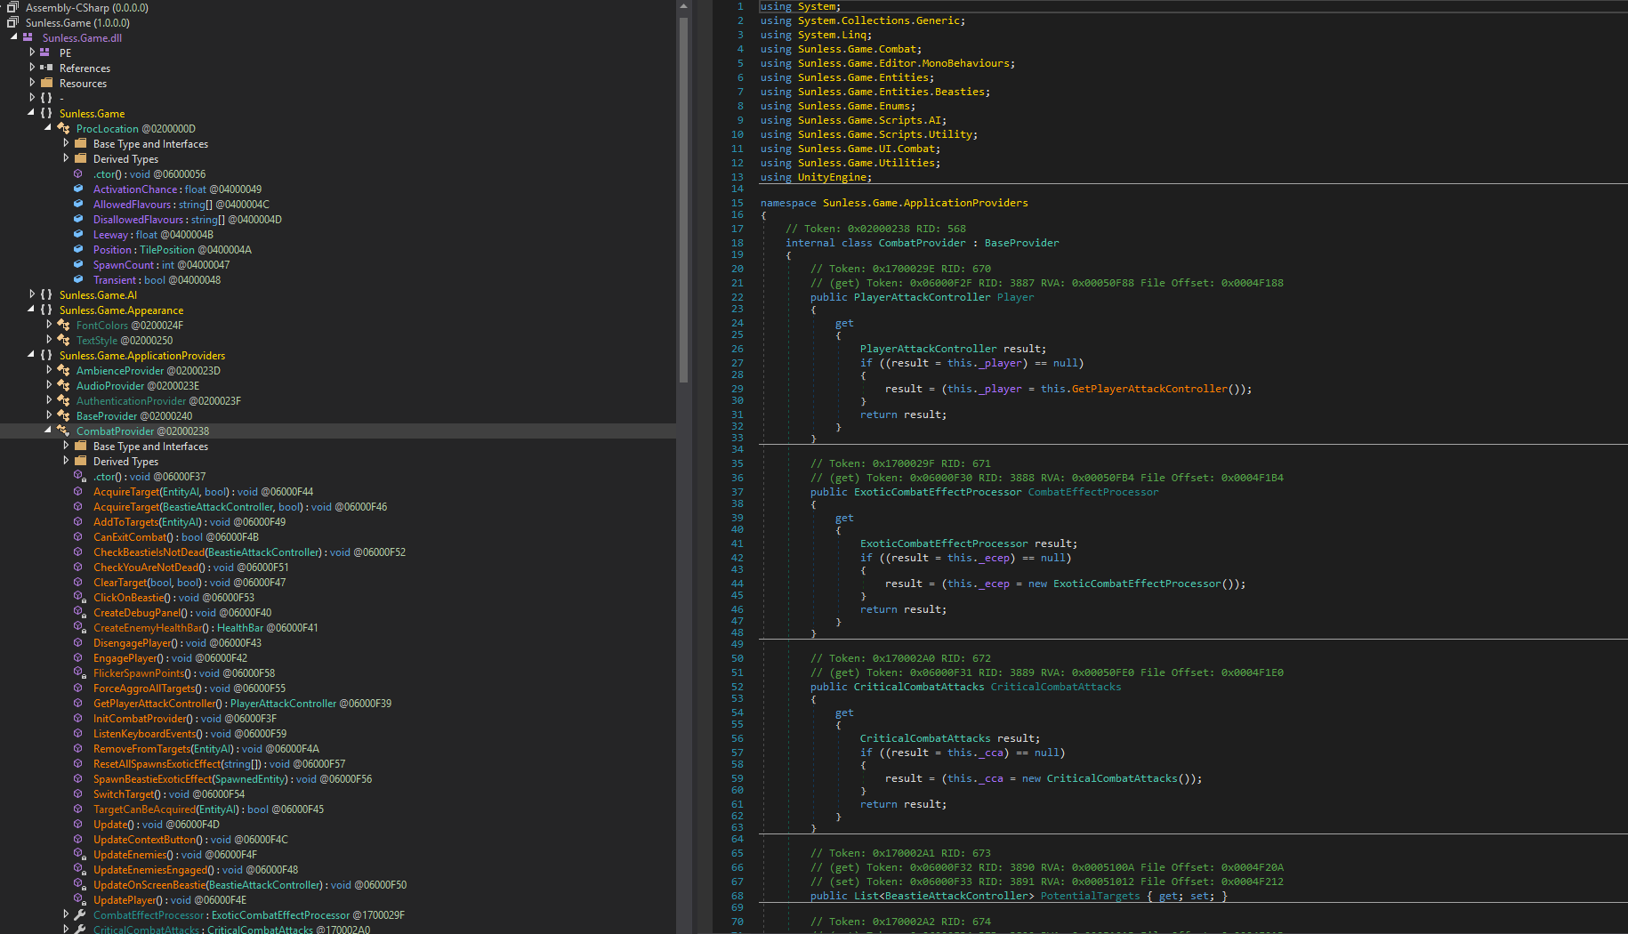Expand the References node
This screenshot has width=1628, height=934.
pos(32,68)
